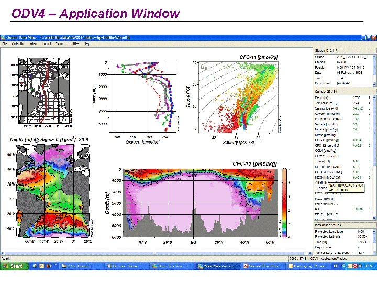
Task: Click the Oxygen versus Depth profile plot
Action: click(x=142, y=97)
